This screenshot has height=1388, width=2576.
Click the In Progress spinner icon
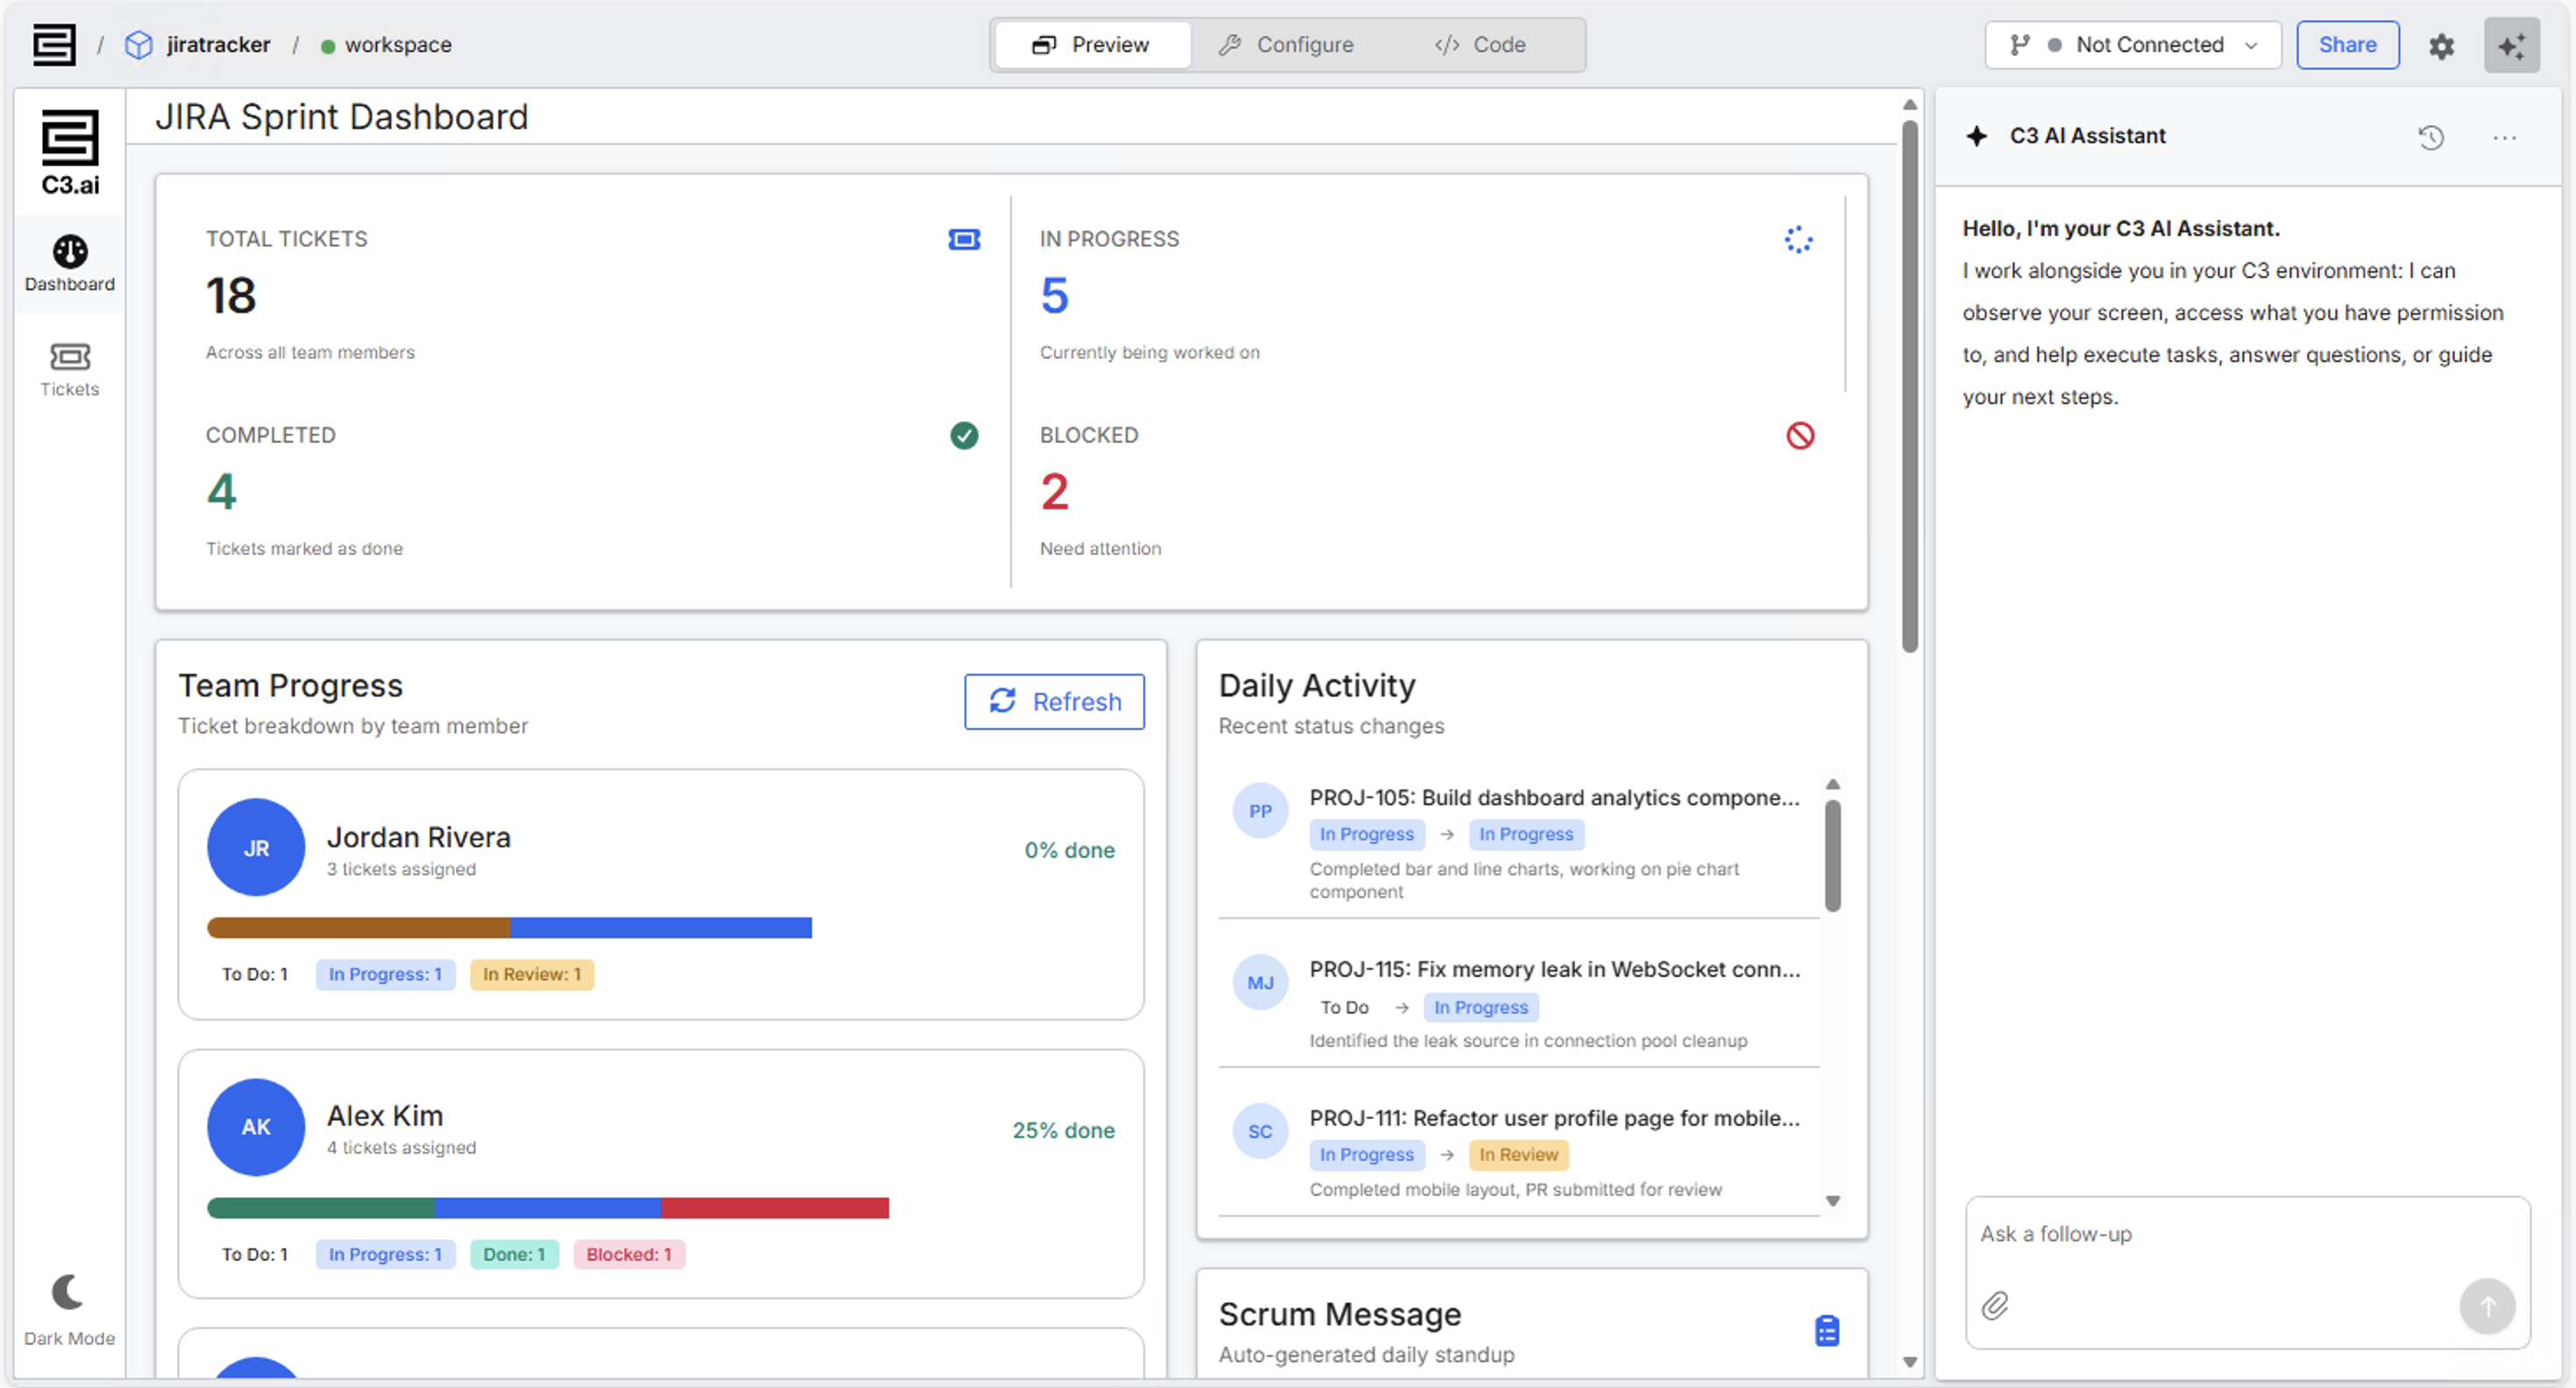[1798, 240]
